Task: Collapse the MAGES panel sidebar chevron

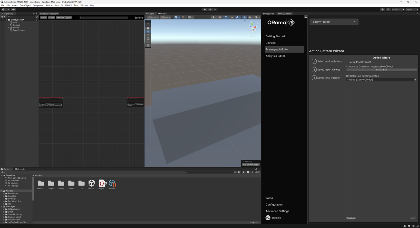Action: pos(306,17)
